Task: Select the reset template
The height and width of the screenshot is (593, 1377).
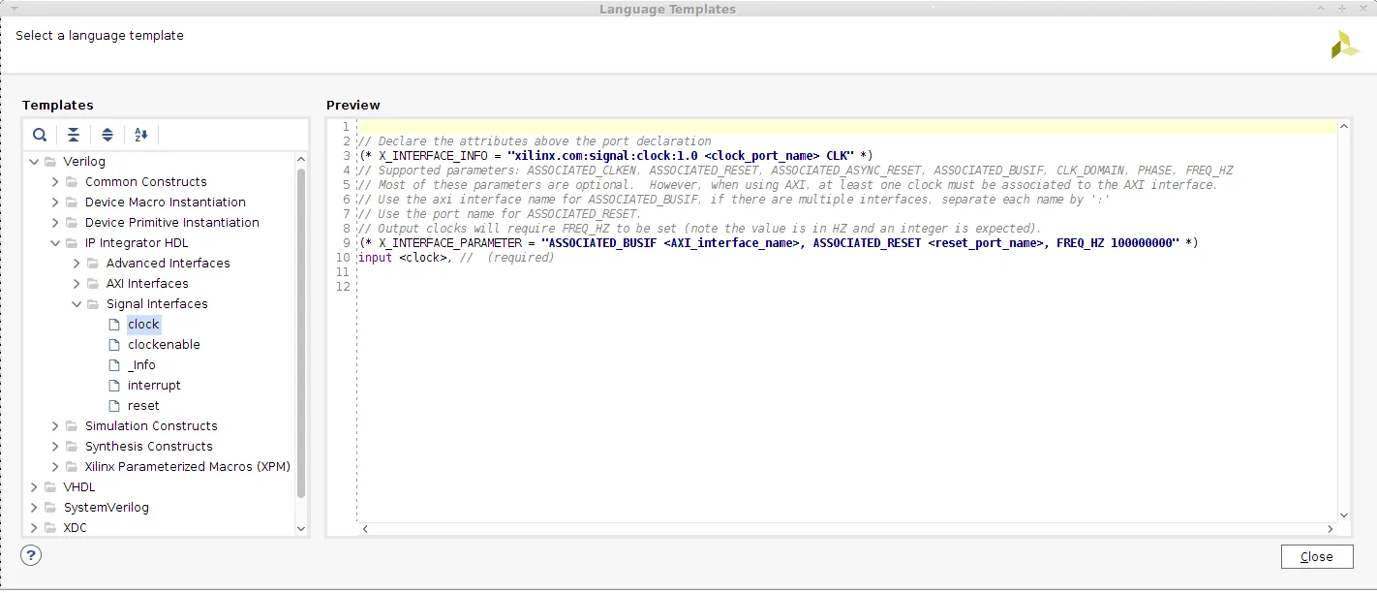Action: point(143,406)
